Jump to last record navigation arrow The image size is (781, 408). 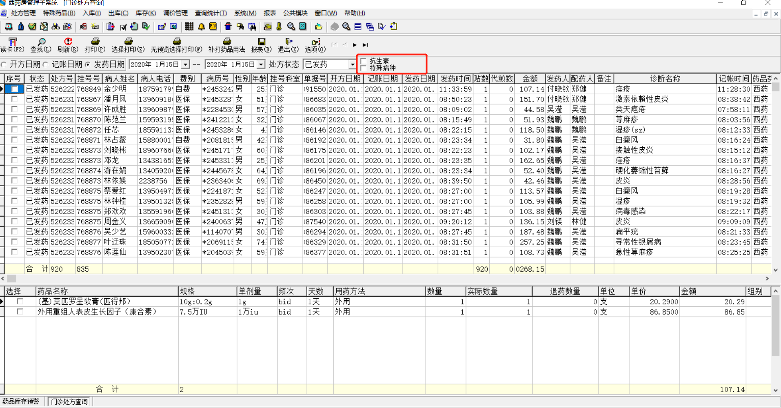pos(366,45)
